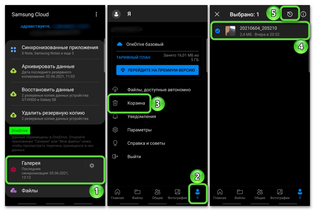Viewport: 315px width, 211px height.
Task: Open Параметры settings entry
Action: (x=139, y=130)
